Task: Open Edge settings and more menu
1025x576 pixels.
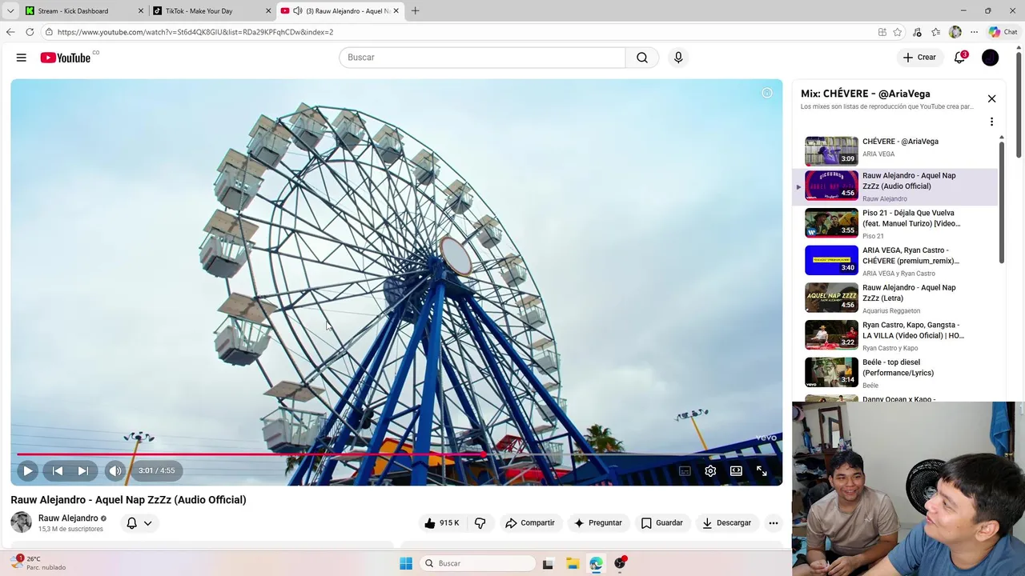Action: pyautogui.click(x=974, y=32)
